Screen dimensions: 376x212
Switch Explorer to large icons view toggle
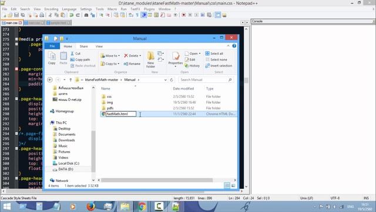point(233,185)
